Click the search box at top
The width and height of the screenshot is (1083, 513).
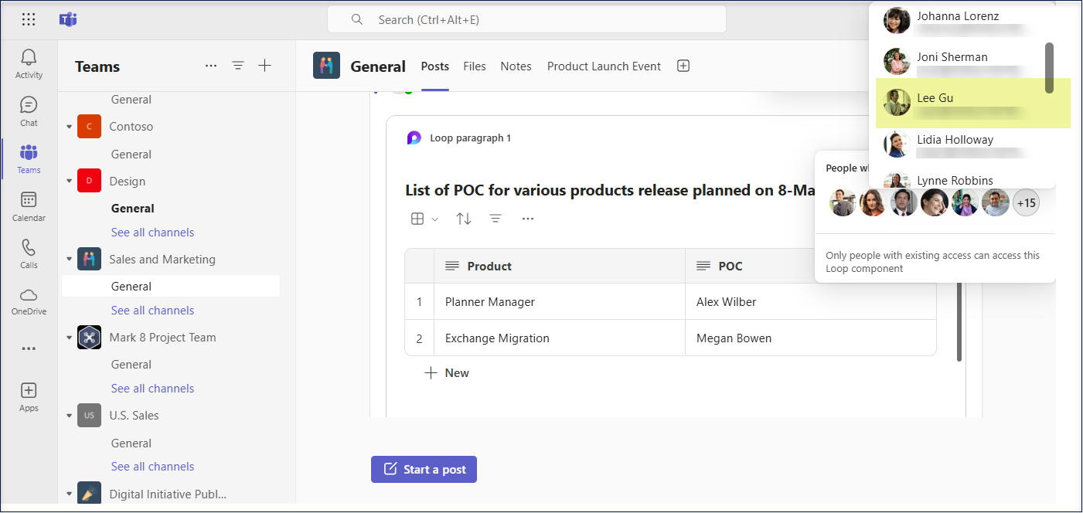tap(526, 19)
